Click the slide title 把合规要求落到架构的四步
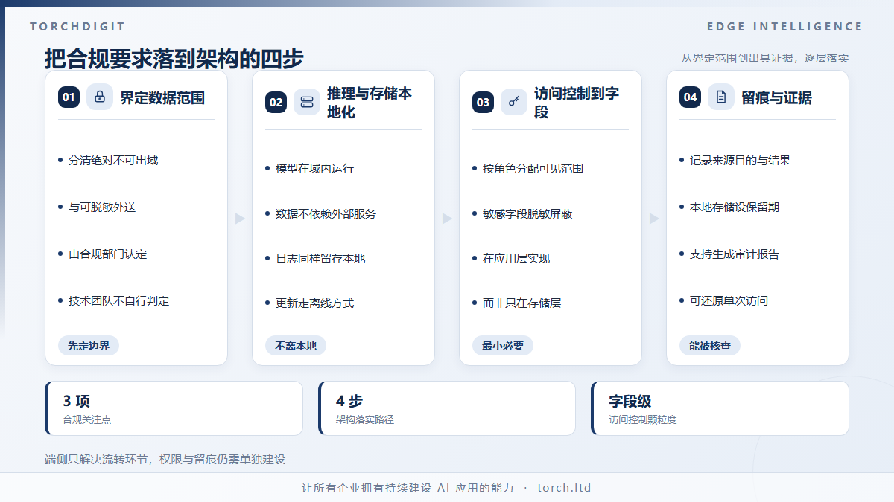The width and height of the screenshot is (894, 502). tap(174, 59)
